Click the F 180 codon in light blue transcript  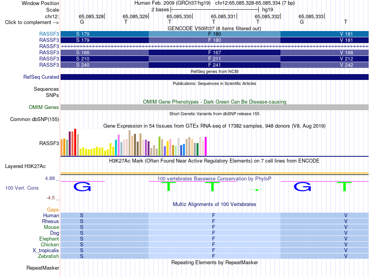[x=214, y=34]
